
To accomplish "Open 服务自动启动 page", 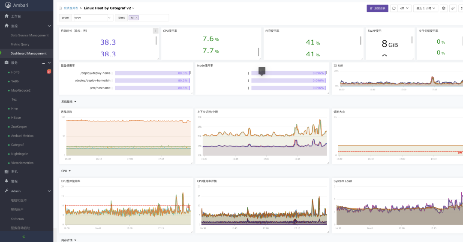I will (21, 228).
